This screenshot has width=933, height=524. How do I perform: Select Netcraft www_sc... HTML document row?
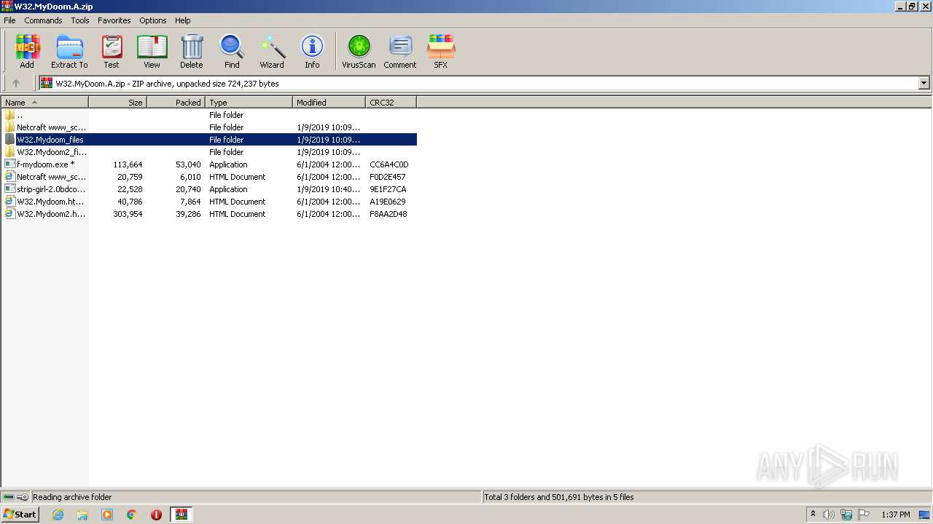coord(209,177)
